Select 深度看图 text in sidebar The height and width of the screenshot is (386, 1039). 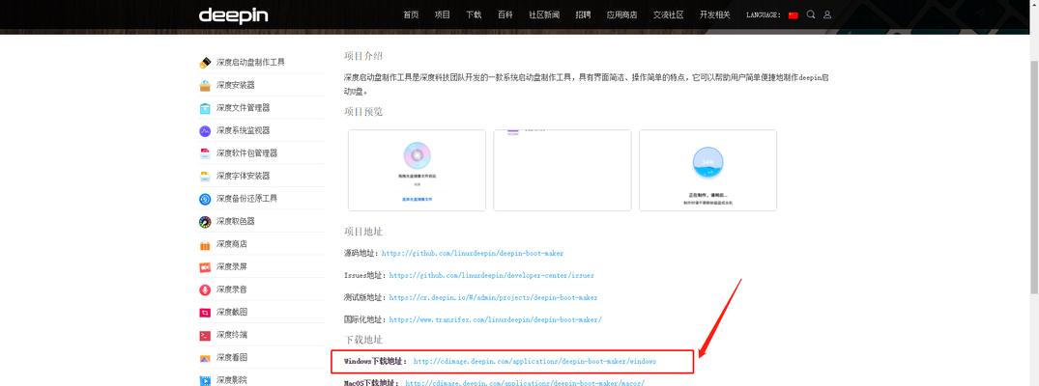tap(231, 357)
